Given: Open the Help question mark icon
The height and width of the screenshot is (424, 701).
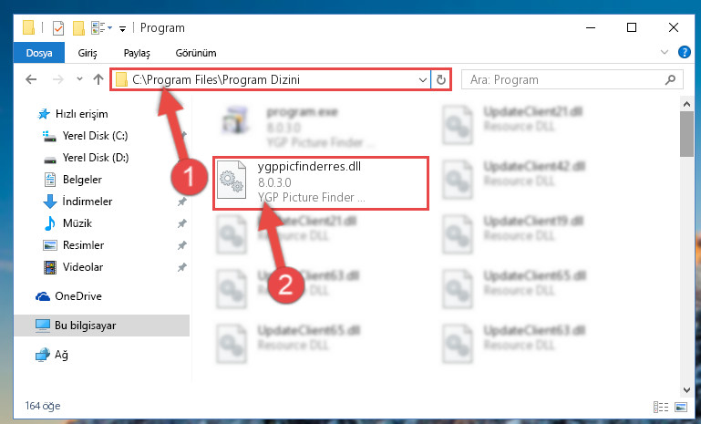Looking at the screenshot, I should [x=684, y=52].
